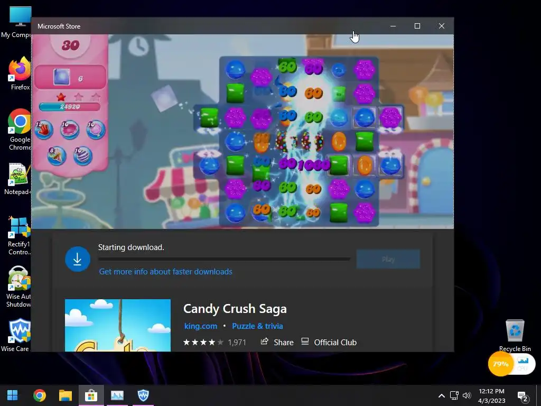The width and height of the screenshot is (541, 406).
Task: Click the greyed-out Play button
Action: [388, 259]
